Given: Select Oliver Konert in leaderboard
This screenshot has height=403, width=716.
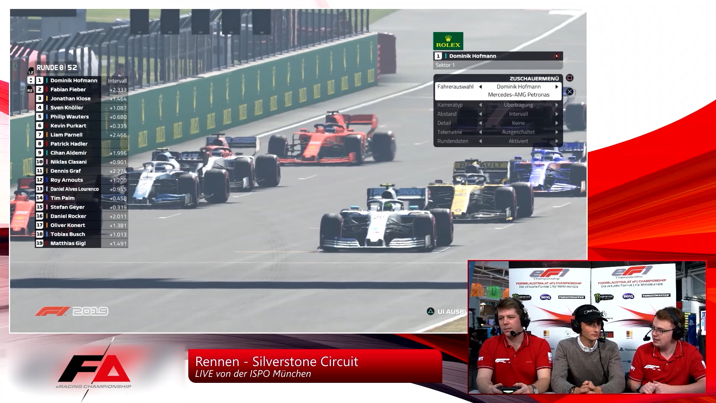Looking at the screenshot, I should coord(82,225).
